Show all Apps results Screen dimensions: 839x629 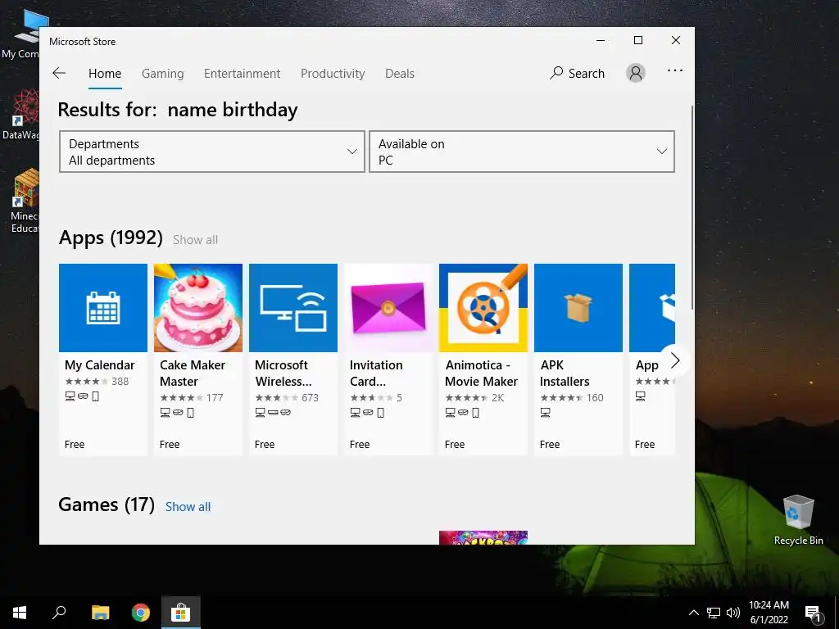pyautogui.click(x=195, y=240)
